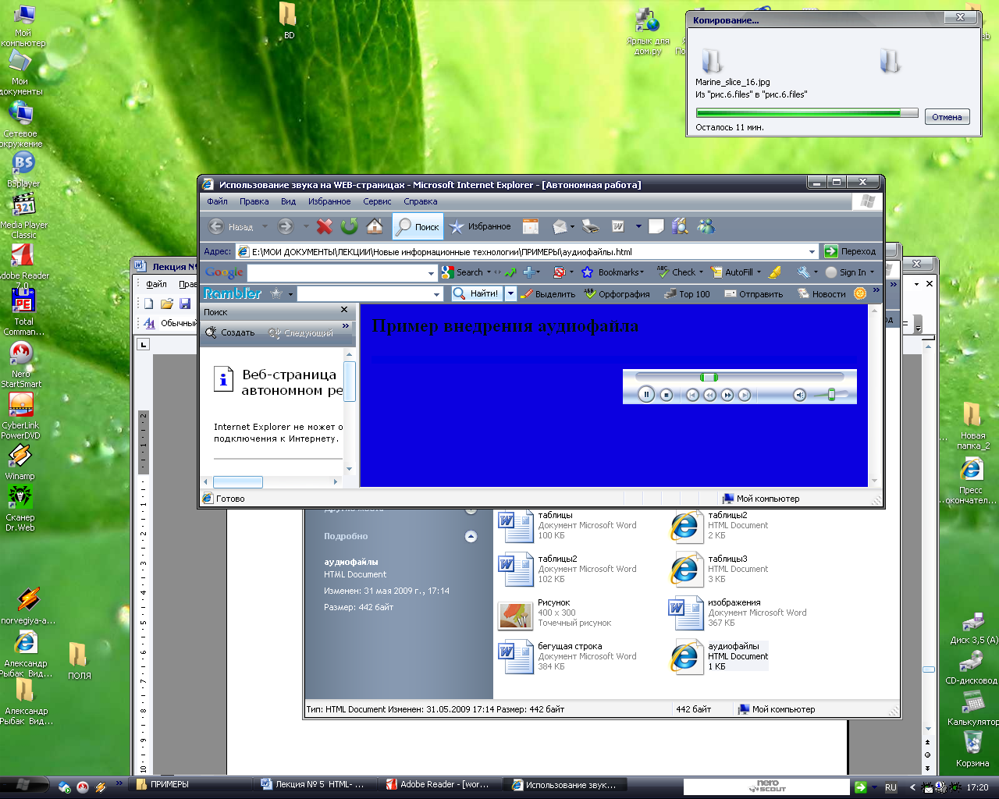999x799 pixels.
Task: Click Орфография on Rambler toolbar
Action: coord(617,294)
